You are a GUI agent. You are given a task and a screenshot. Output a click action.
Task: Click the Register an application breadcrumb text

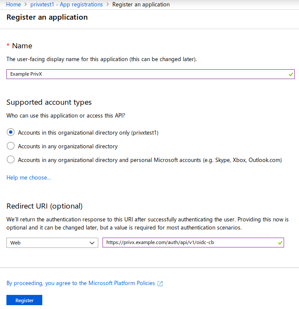(x=141, y=4)
